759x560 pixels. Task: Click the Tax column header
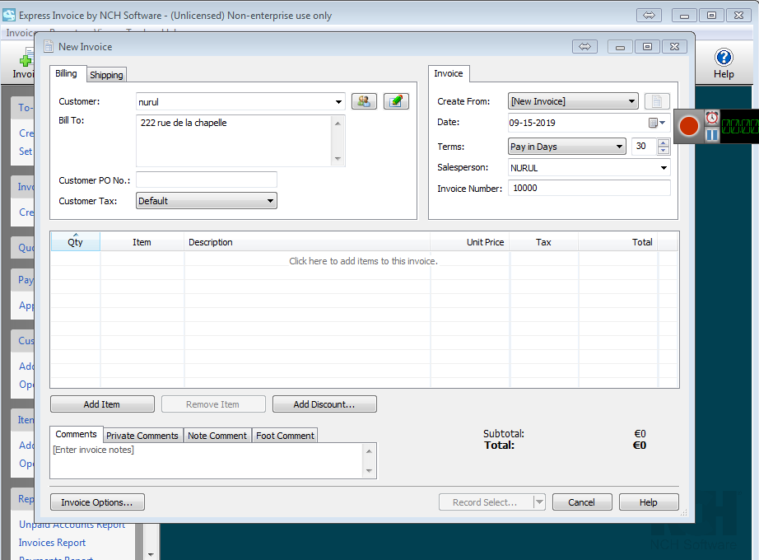543,242
